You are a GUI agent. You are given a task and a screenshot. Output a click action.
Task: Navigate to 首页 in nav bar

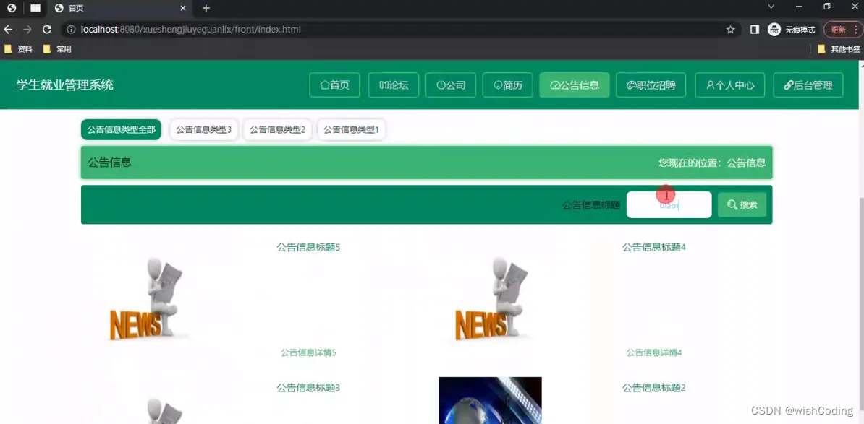334,85
